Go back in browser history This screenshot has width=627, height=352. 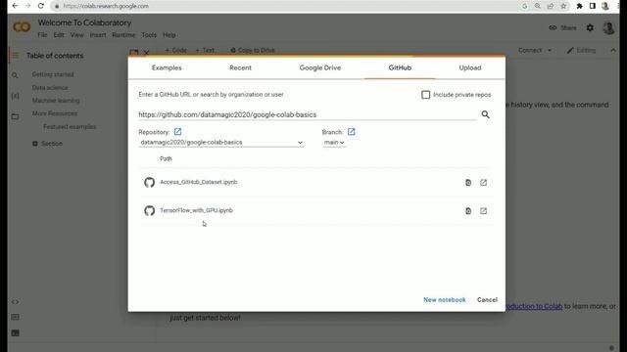15,6
